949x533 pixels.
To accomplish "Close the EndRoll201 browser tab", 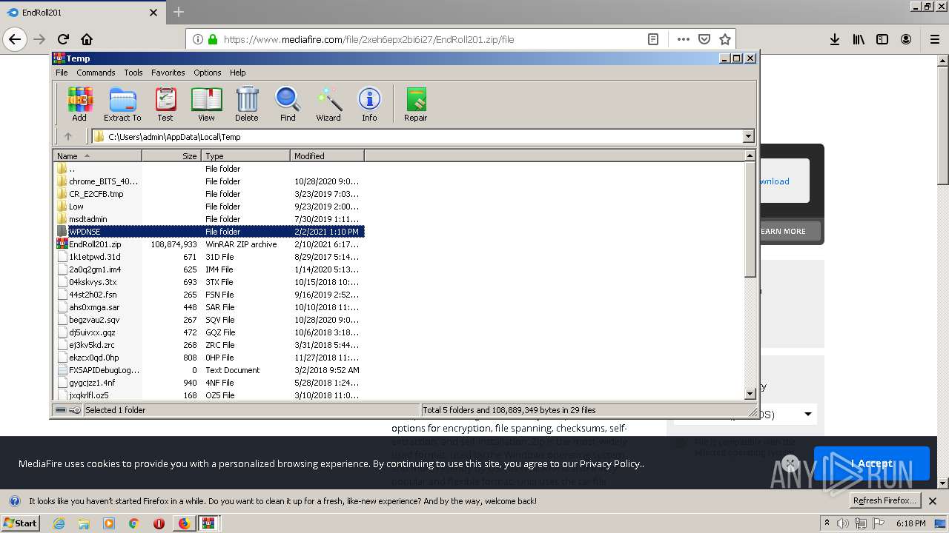I will pos(153,13).
